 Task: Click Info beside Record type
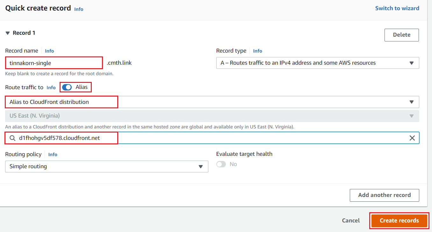click(x=257, y=51)
